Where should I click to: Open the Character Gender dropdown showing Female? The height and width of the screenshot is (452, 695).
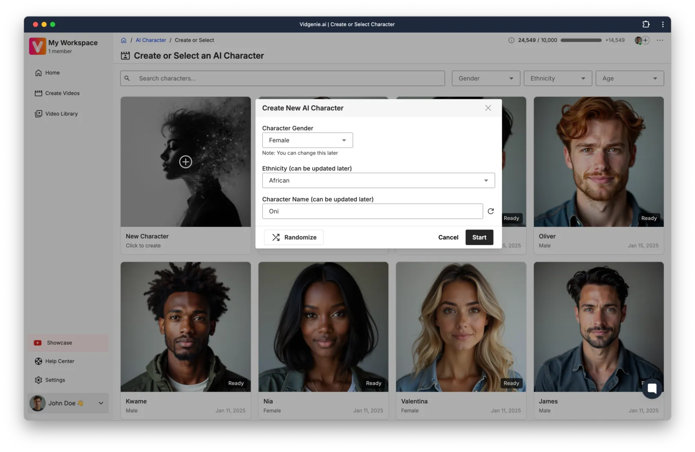[307, 140]
